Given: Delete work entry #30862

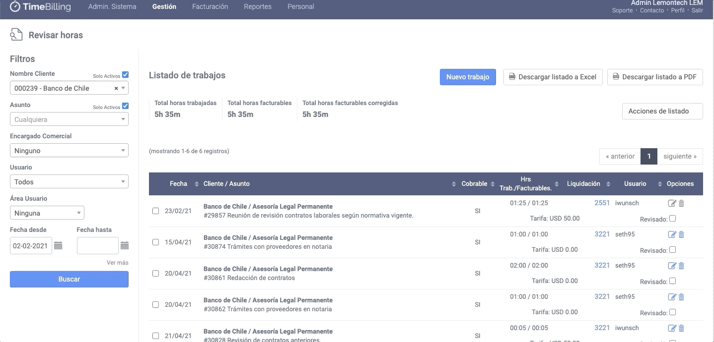Looking at the screenshot, I should pyautogui.click(x=681, y=297).
